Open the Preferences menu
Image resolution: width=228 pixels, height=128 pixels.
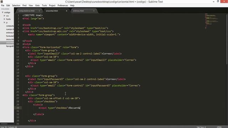[x=63, y=6]
